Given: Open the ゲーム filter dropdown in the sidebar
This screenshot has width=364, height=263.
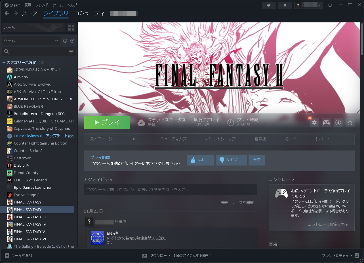Looking at the screenshot, I should pyautogui.click(x=31, y=41).
